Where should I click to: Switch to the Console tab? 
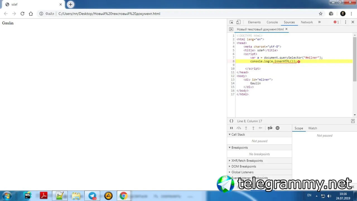pos(272,22)
